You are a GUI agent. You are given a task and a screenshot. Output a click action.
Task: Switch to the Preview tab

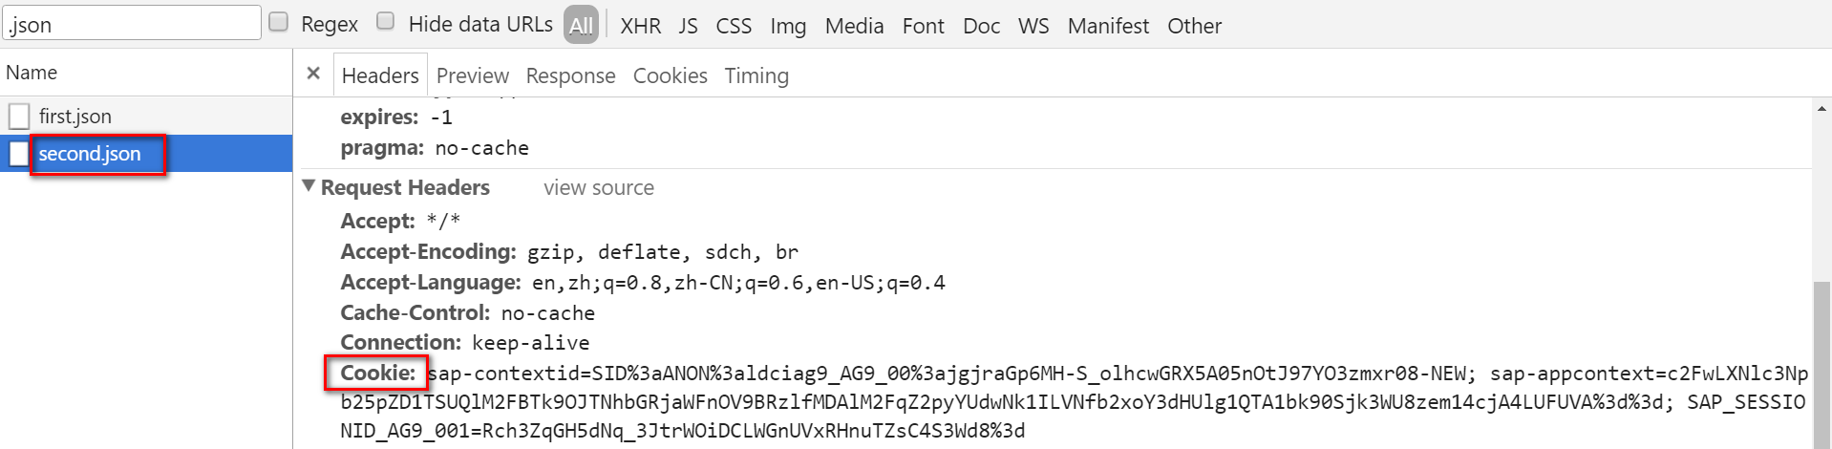point(473,75)
